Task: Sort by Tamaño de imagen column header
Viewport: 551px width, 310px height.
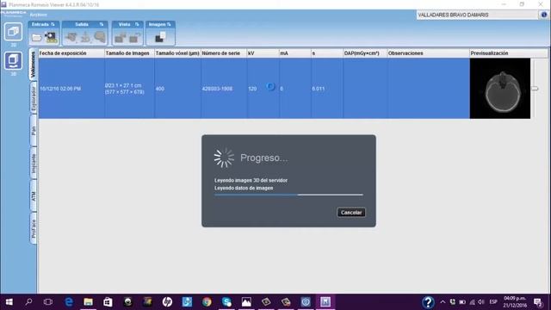Action: [129, 53]
